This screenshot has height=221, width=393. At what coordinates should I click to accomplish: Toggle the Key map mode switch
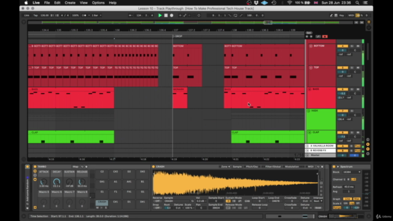point(341,15)
